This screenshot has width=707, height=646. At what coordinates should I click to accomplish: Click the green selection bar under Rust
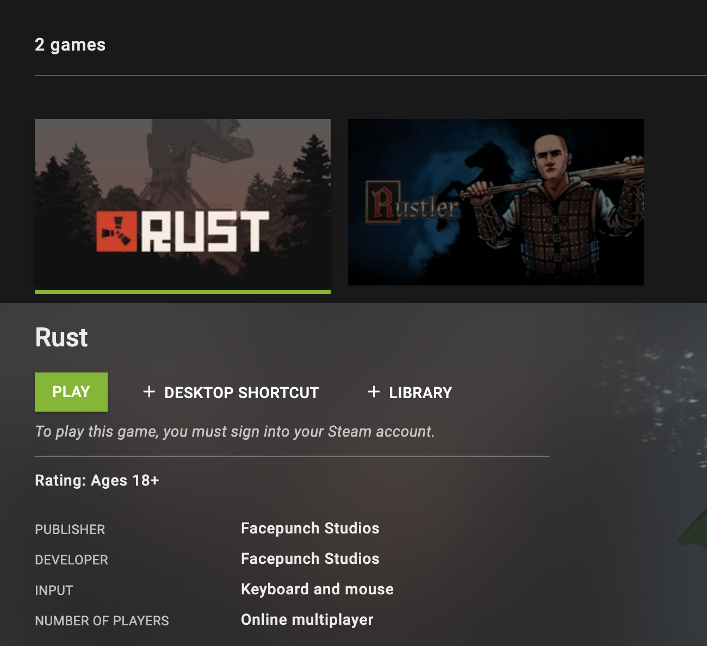183,292
